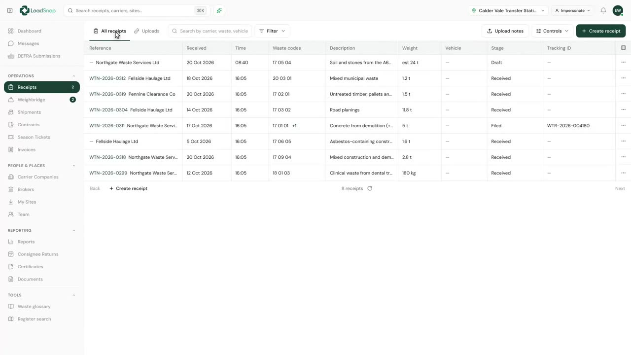Toggle the sidebar panel icon
631x355 pixels.
tap(10, 10)
